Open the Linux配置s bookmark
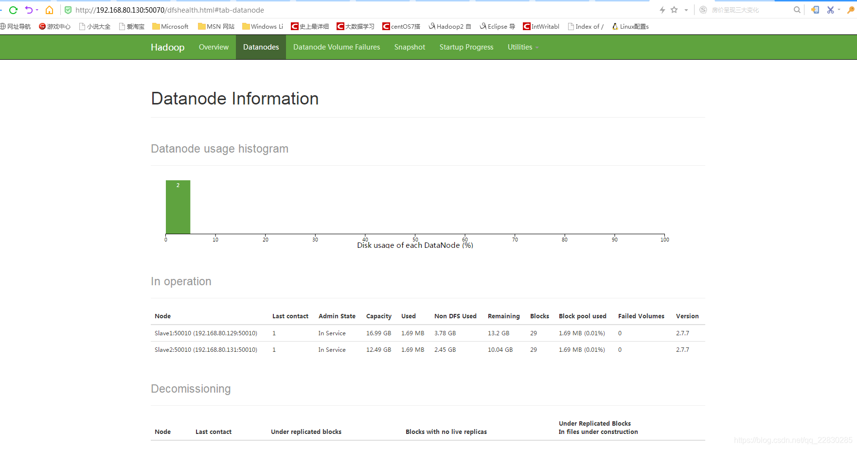The height and width of the screenshot is (449, 857). [630, 27]
